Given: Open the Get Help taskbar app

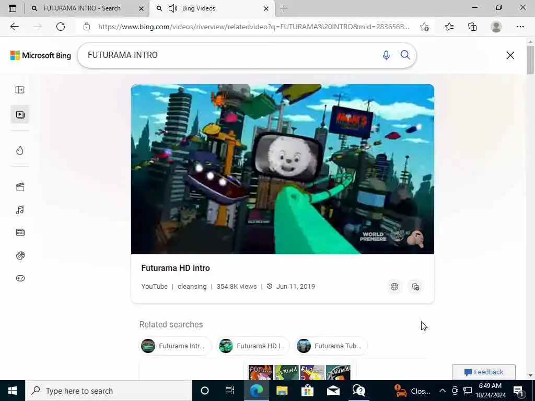Looking at the screenshot, I should (x=359, y=391).
